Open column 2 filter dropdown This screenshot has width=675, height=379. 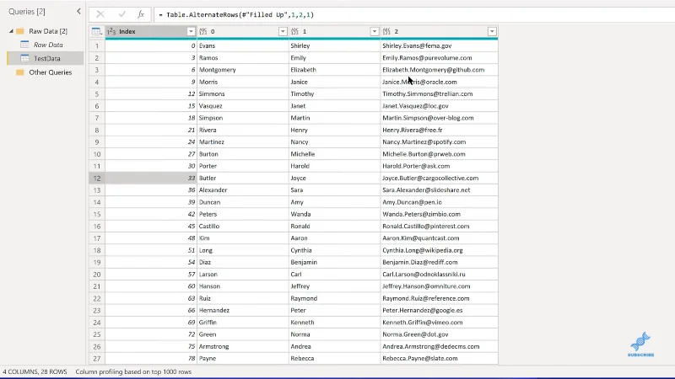(492, 31)
